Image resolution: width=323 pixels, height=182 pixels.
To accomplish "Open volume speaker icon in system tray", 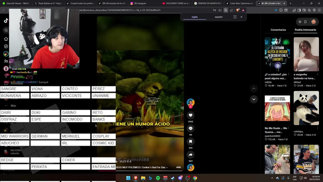I will [x=305, y=178].
